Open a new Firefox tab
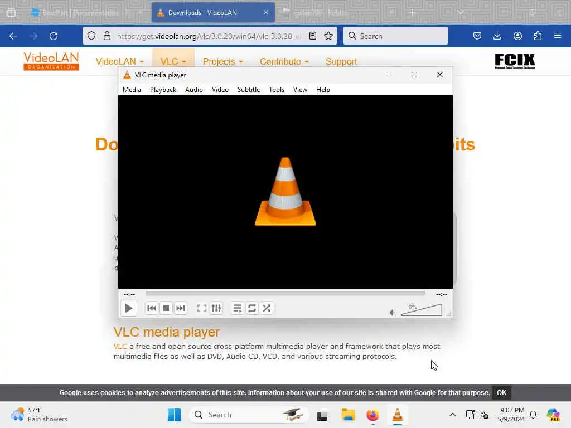Image resolution: width=571 pixels, height=428 pixels. [x=412, y=12]
